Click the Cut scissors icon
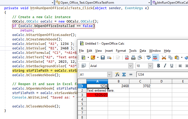Image resolution: width=188 pixels, height=119 pixels. point(164,58)
